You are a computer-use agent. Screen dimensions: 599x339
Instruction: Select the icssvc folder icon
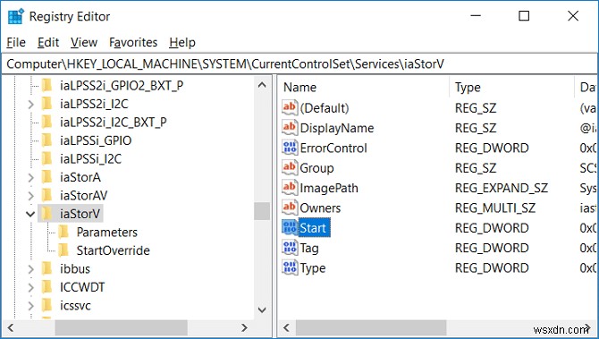click(x=46, y=305)
